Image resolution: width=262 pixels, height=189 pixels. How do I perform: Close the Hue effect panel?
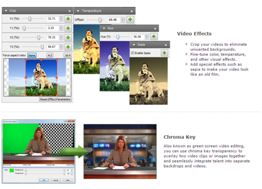pos(155,29)
